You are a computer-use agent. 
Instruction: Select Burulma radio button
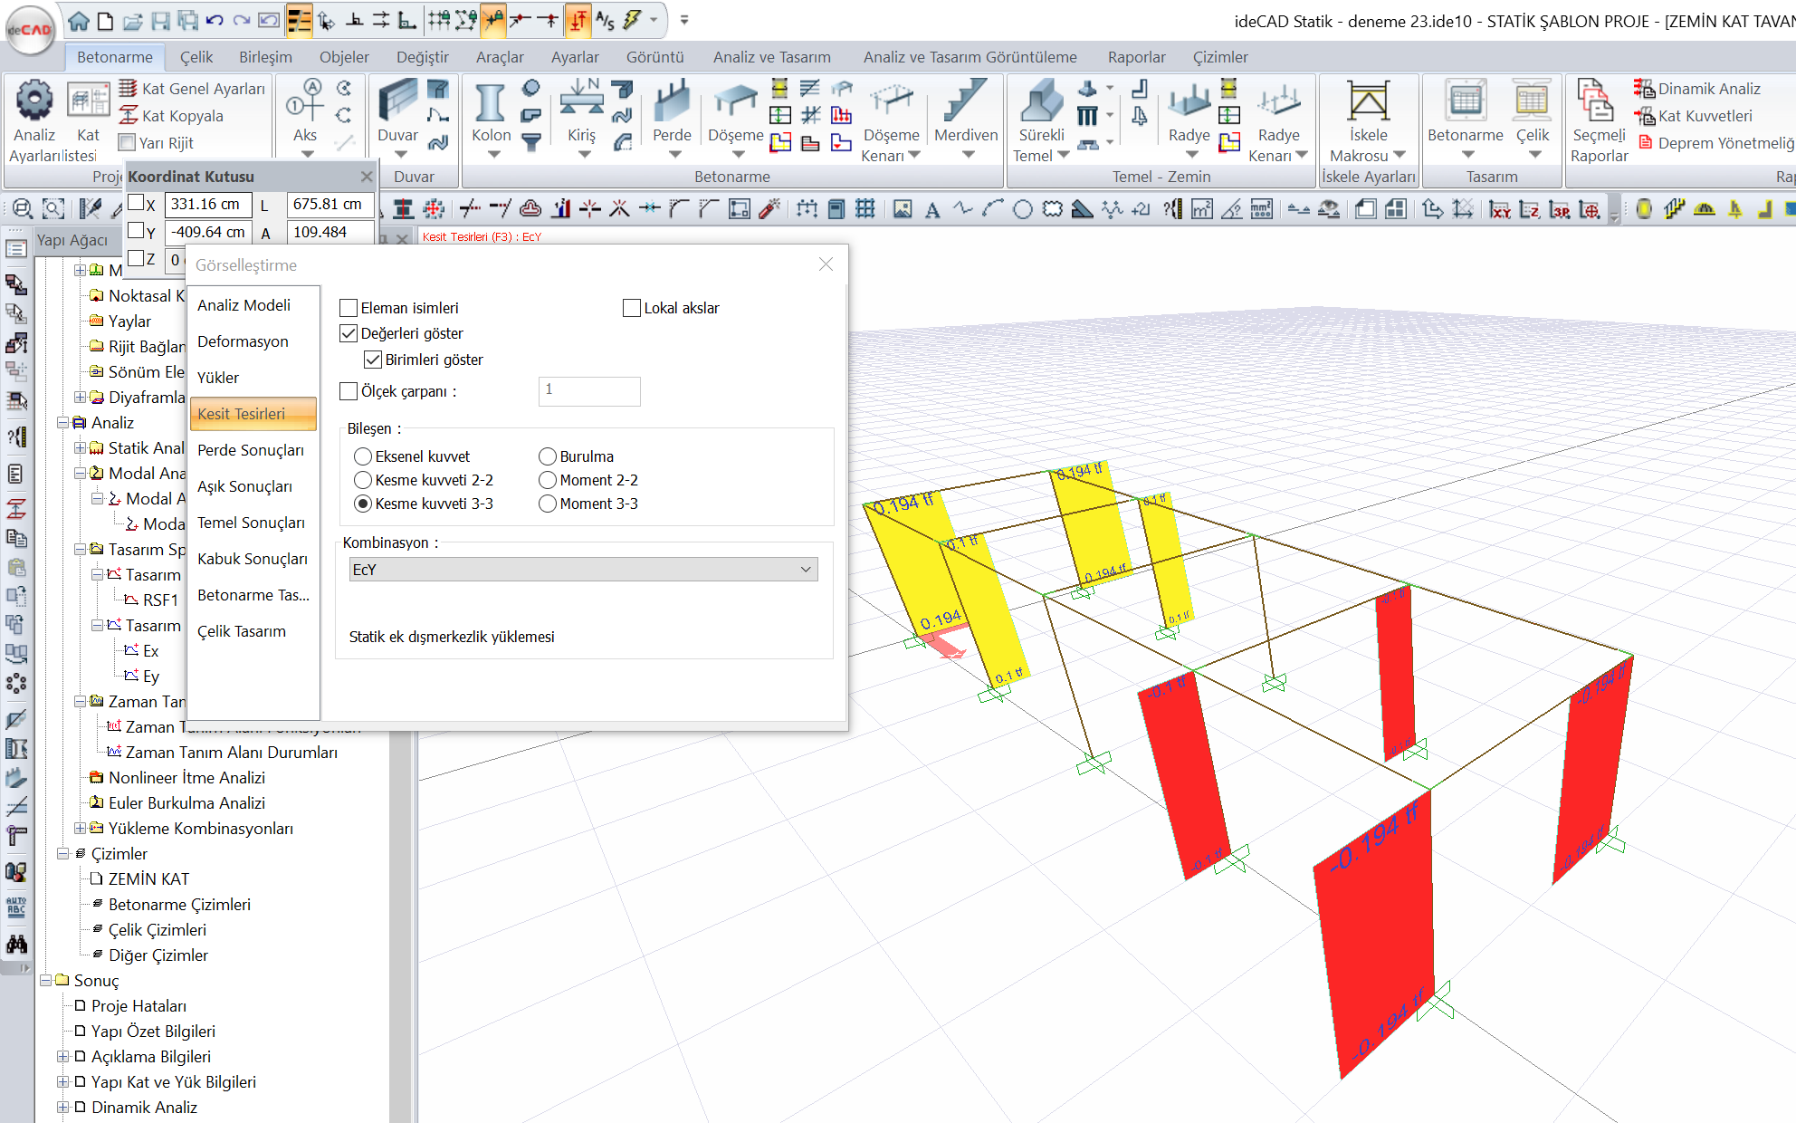pos(548,456)
